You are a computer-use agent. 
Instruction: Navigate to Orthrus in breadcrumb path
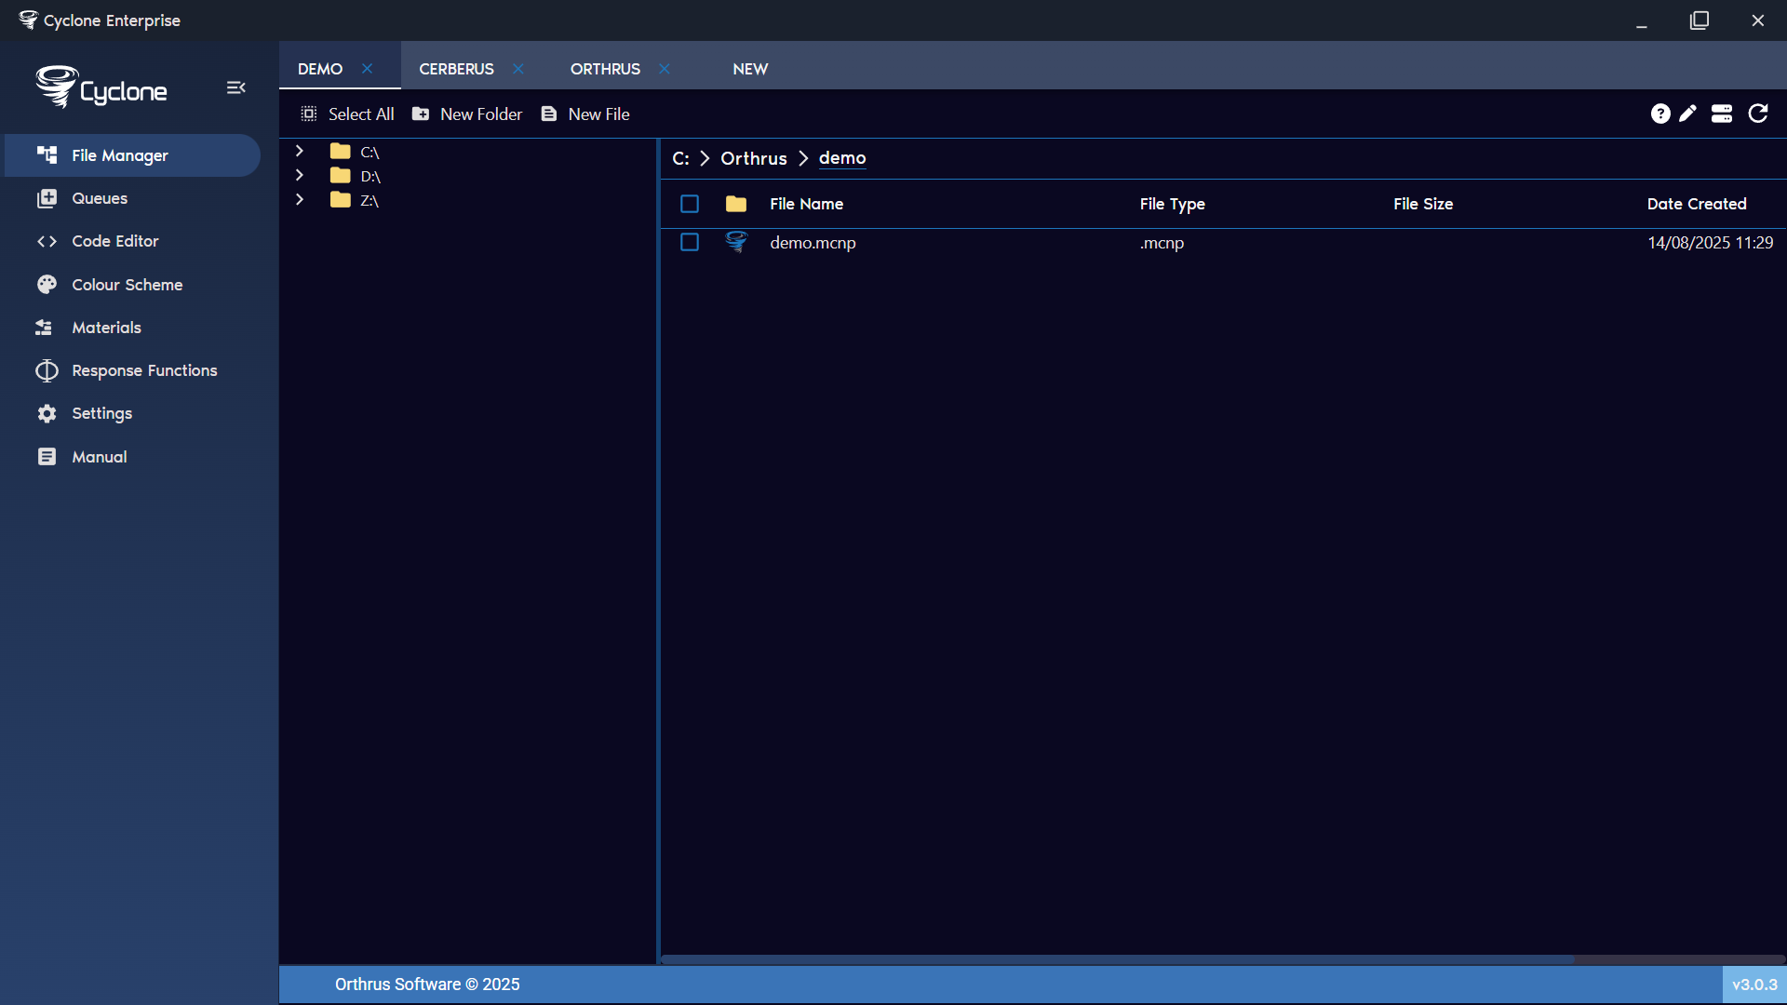pyautogui.click(x=753, y=158)
